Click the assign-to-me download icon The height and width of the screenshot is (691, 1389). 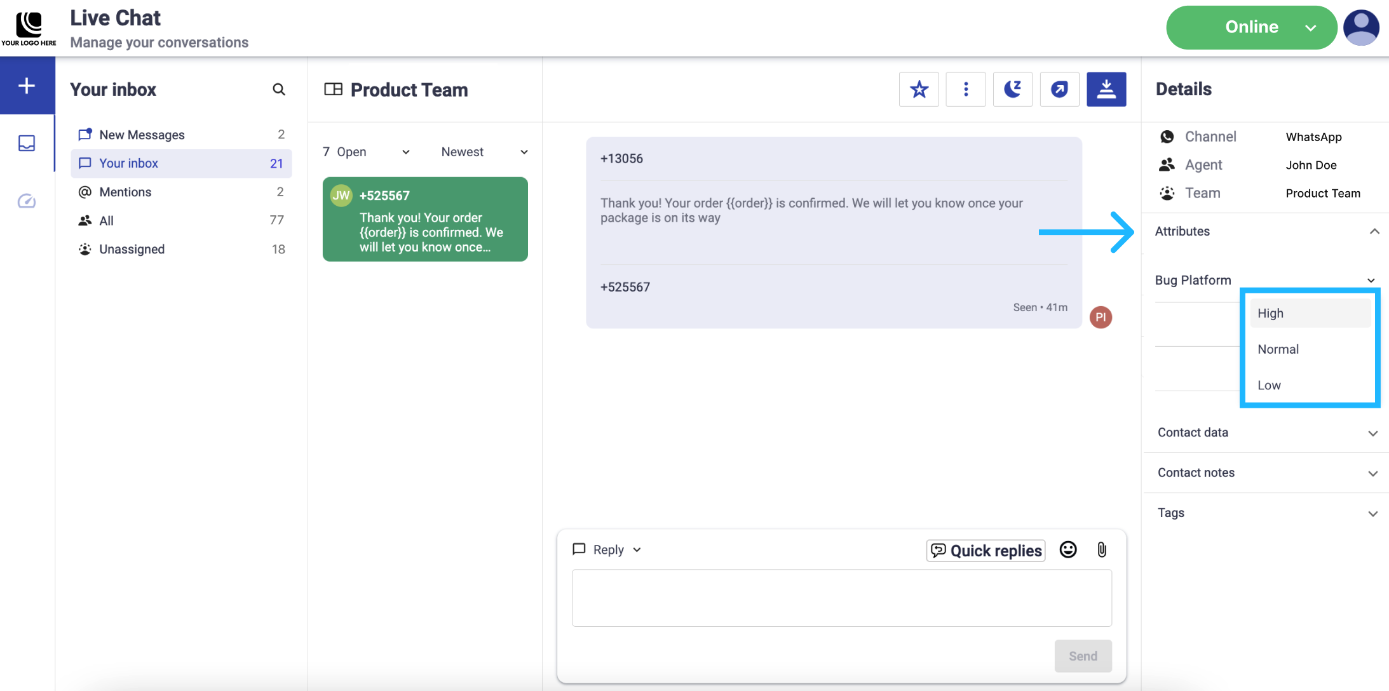[x=1106, y=90]
